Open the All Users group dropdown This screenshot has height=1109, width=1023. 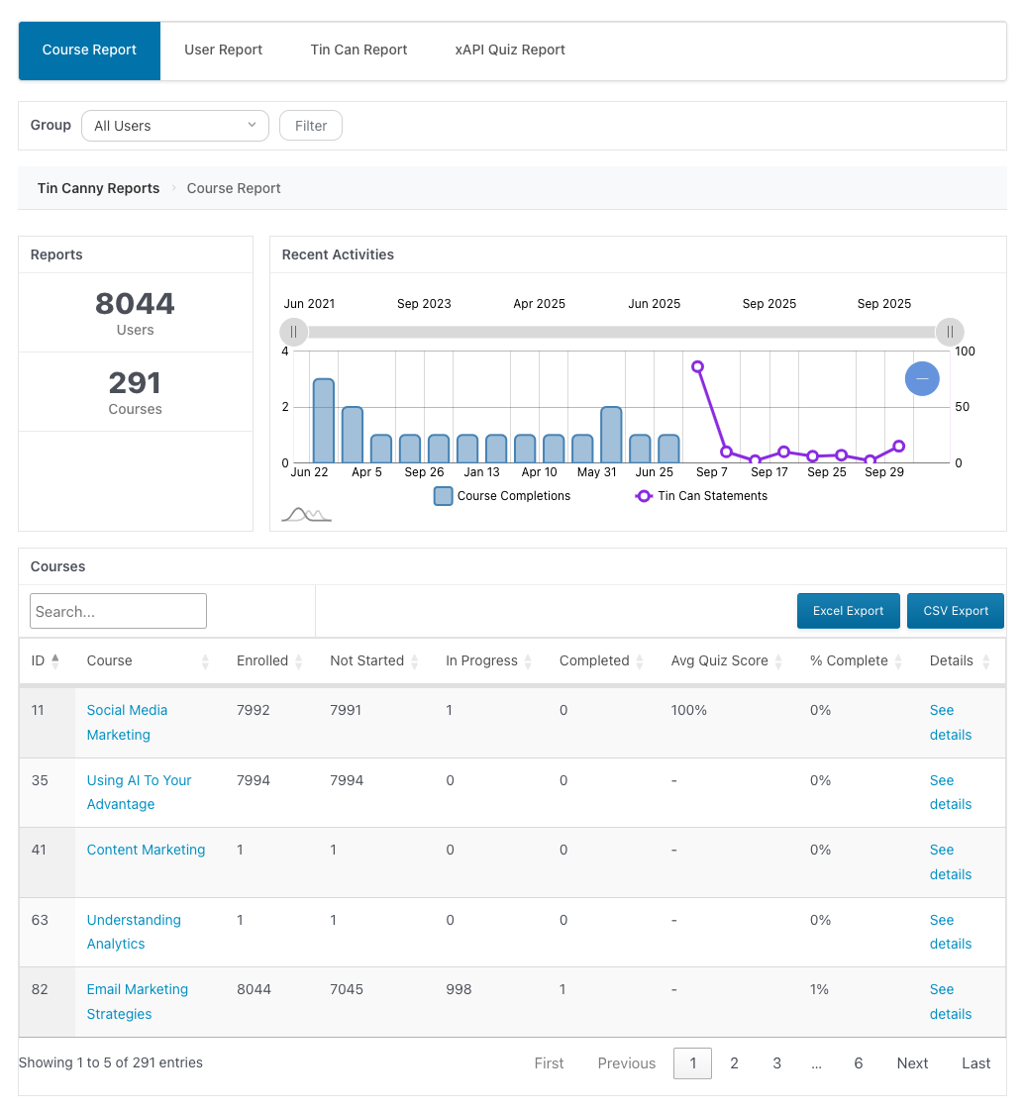(175, 126)
